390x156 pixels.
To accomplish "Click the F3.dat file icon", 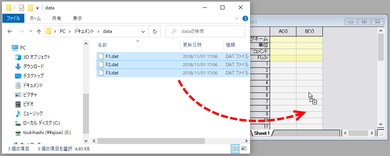I will (101, 73).
